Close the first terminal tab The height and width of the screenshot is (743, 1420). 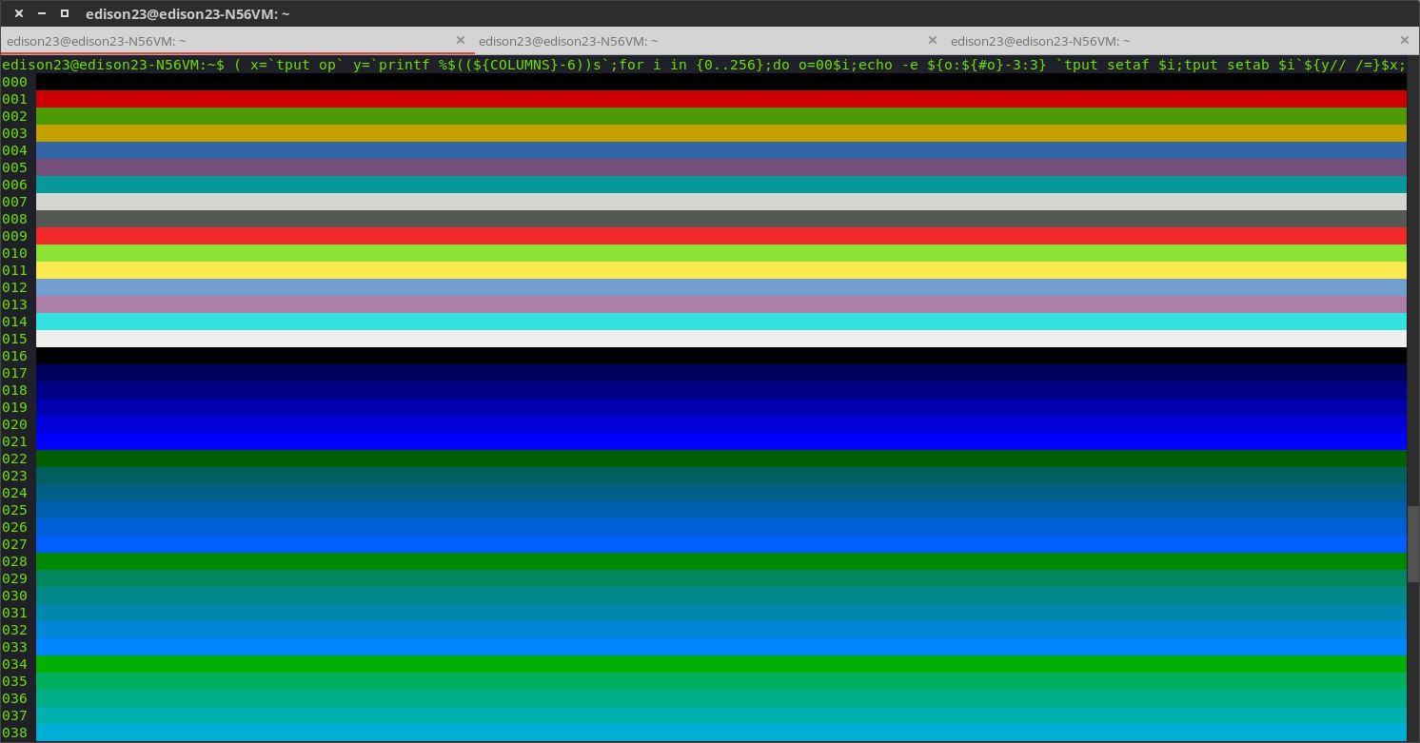pos(461,41)
